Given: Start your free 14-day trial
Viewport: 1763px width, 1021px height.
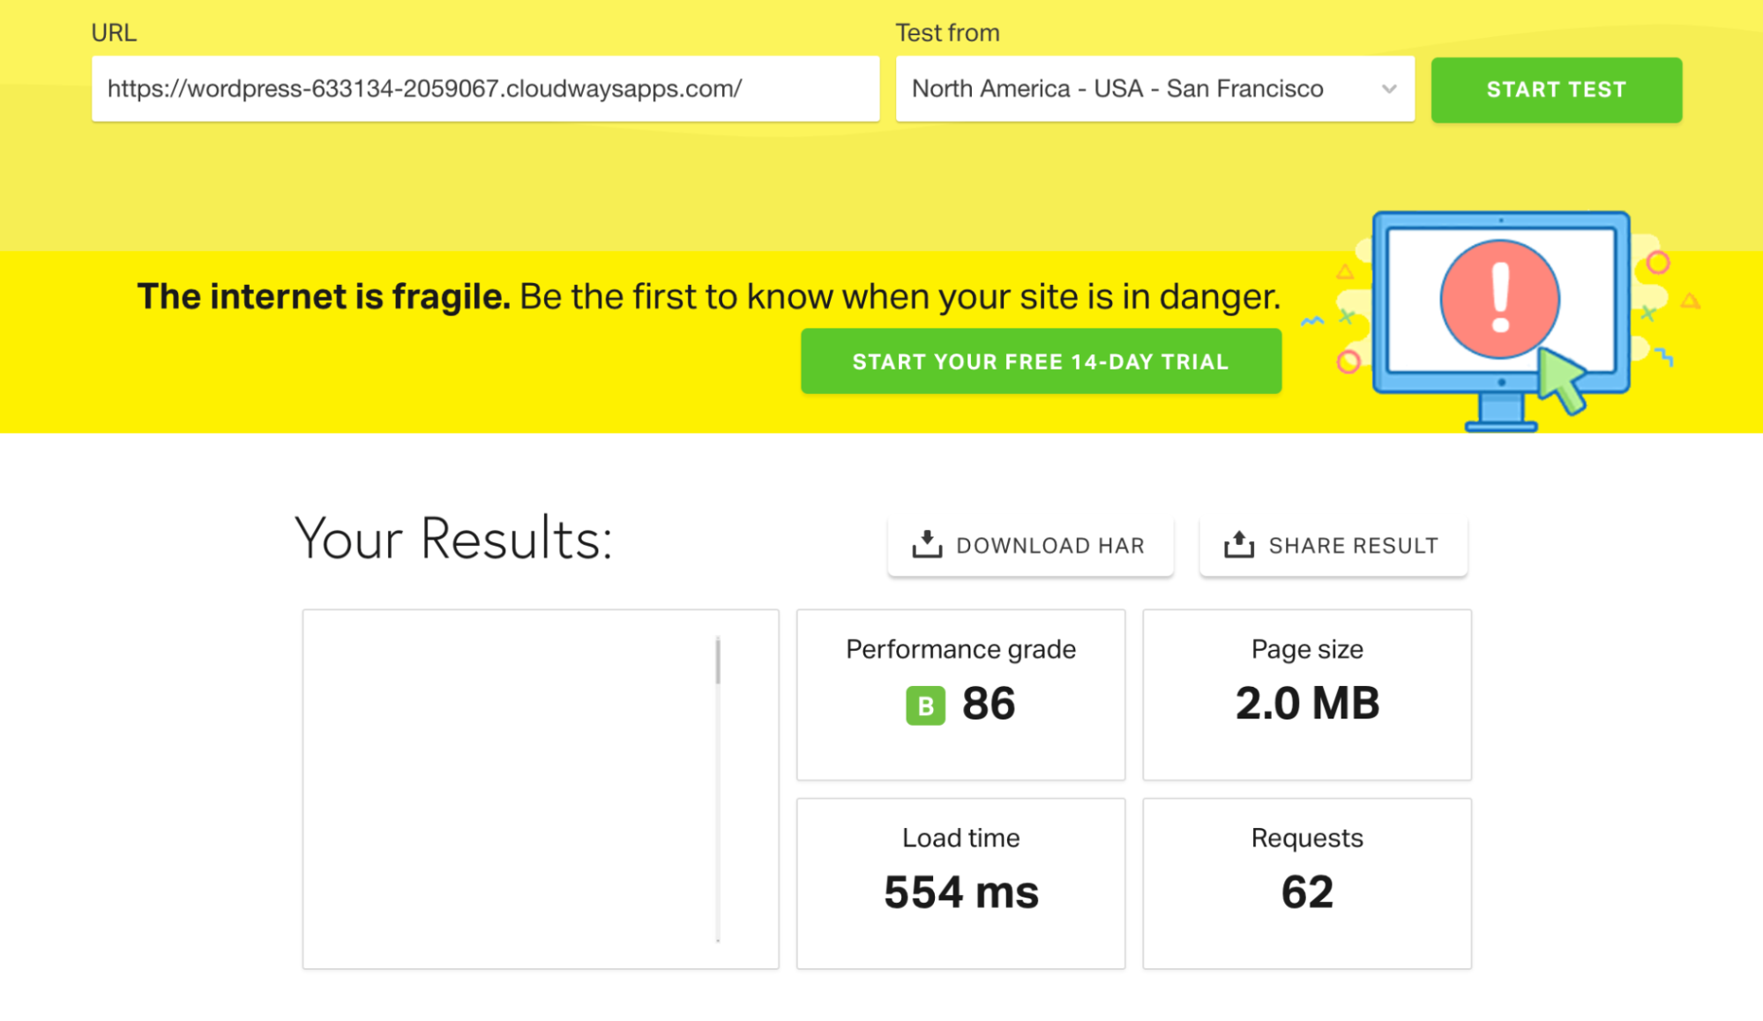Looking at the screenshot, I should click(x=1041, y=361).
